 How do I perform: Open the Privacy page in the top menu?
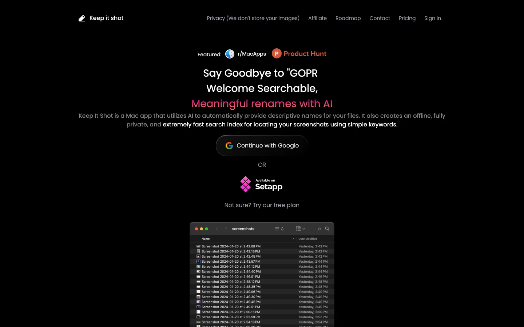click(x=253, y=18)
